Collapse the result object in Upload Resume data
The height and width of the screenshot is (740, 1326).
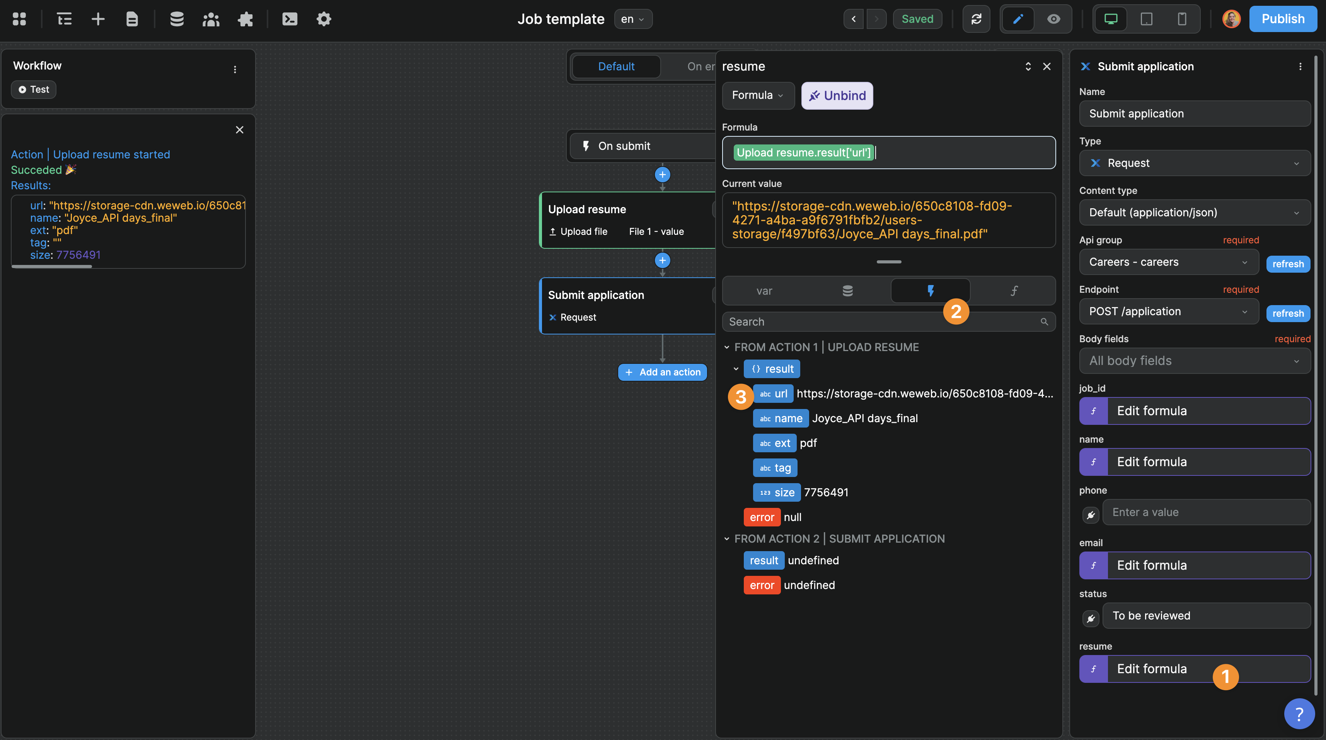pos(736,369)
